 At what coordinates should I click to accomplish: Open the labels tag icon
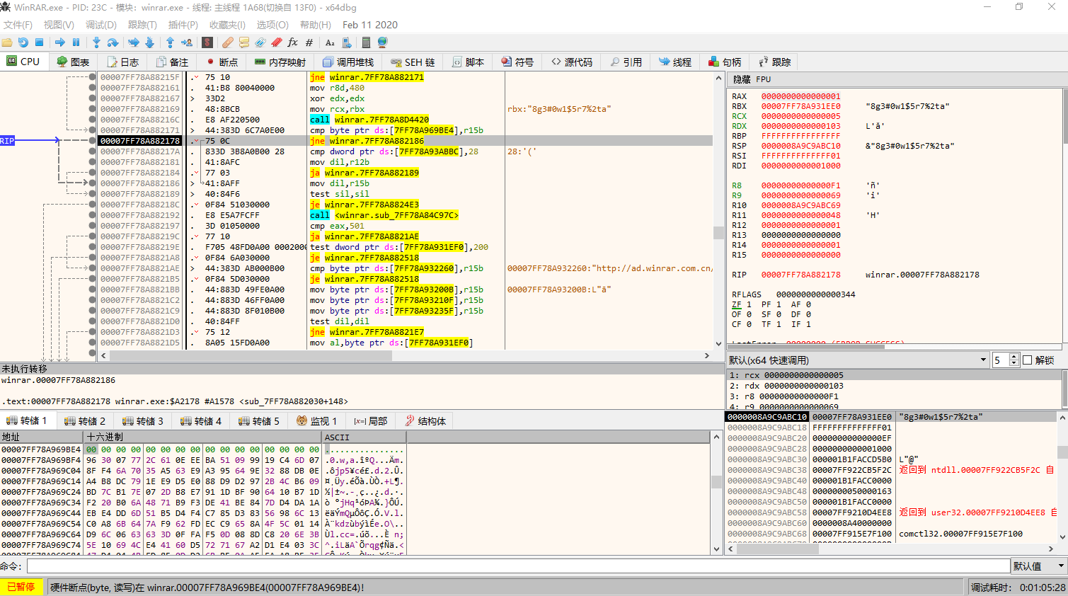(x=260, y=42)
